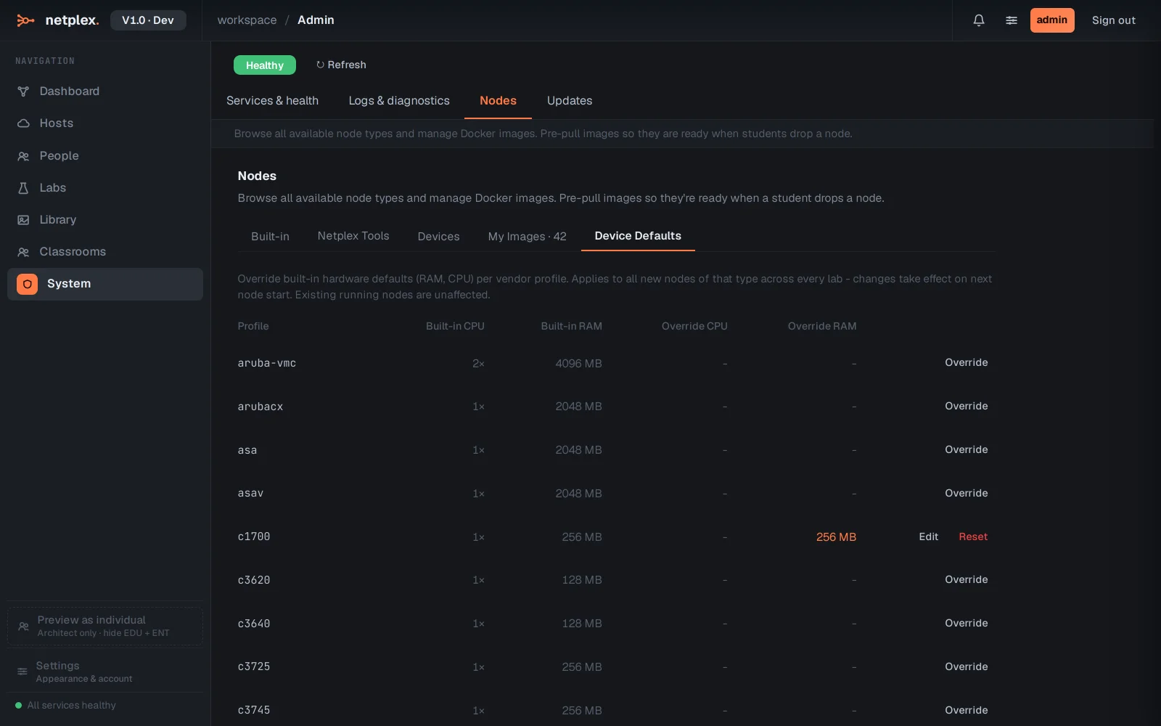
Task: Override defaults for c3640
Action: [967, 623]
